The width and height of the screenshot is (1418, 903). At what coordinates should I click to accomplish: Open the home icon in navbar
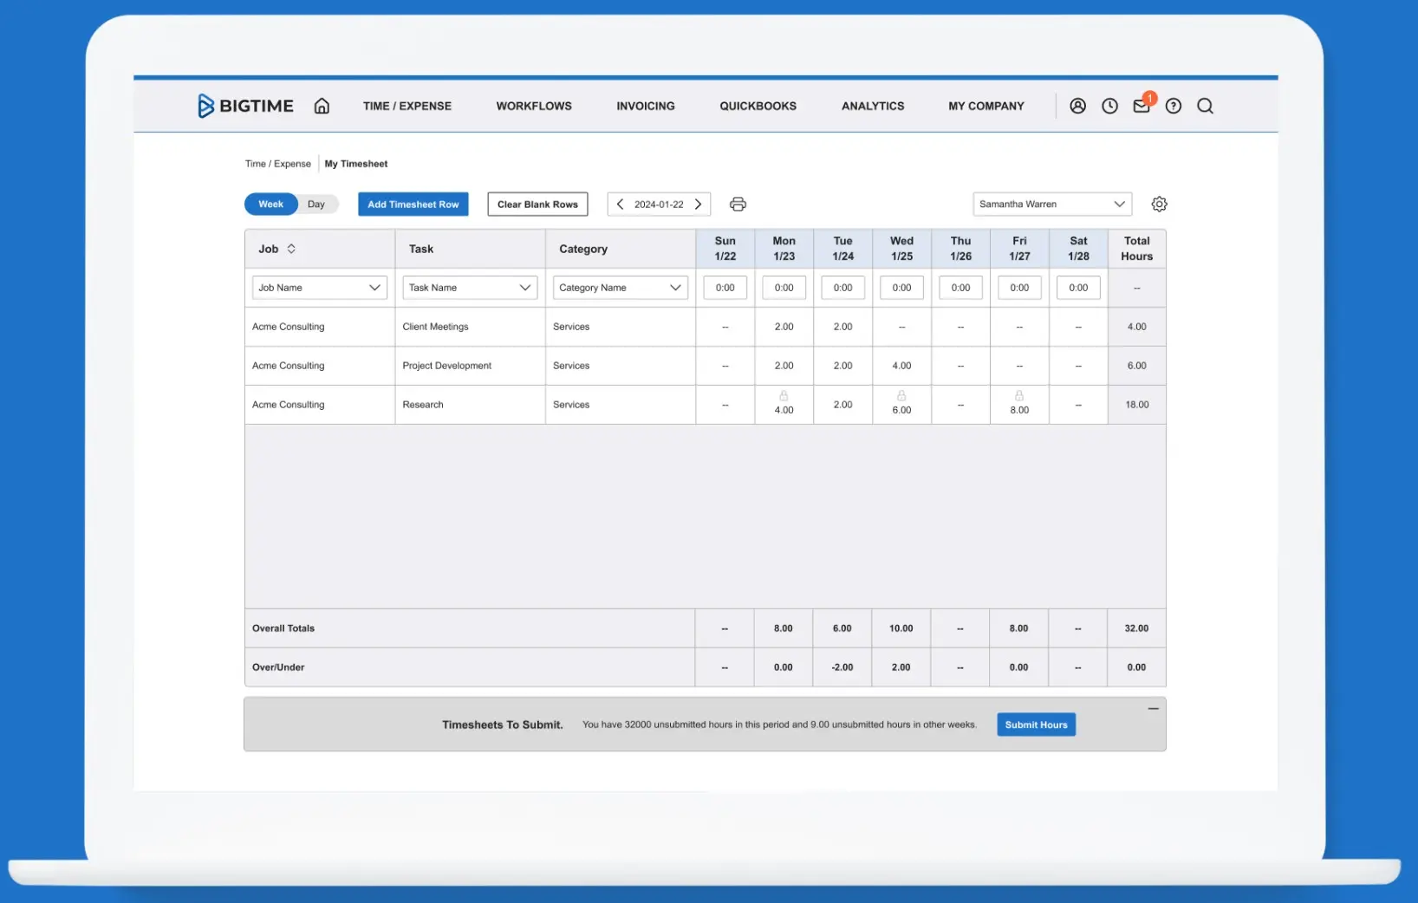[322, 106]
